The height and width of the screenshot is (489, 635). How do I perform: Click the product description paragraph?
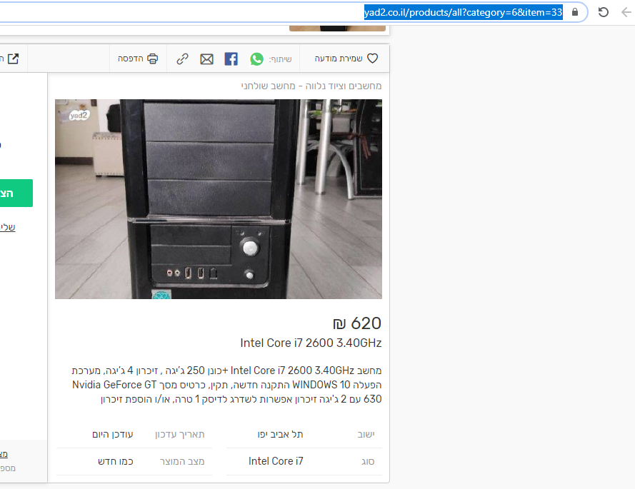coord(227,385)
